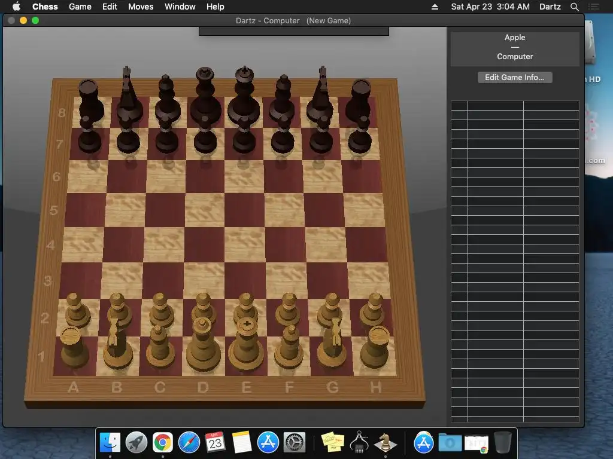The height and width of the screenshot is (459, 613).
Task: Select the black knight on G8
Action: [x=321, y=94]
